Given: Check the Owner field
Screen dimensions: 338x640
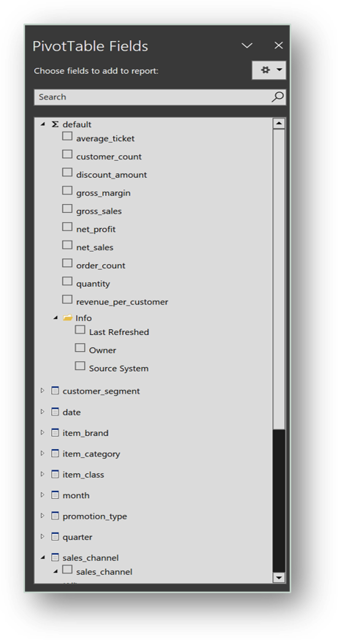Looking at the screenshot, I should pos(80,347).
